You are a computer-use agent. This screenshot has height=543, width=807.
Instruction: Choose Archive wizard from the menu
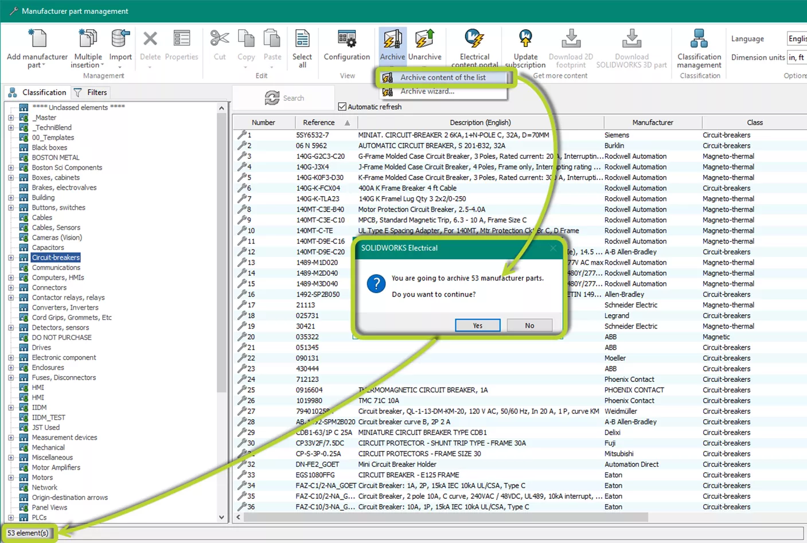click(427, 91)
